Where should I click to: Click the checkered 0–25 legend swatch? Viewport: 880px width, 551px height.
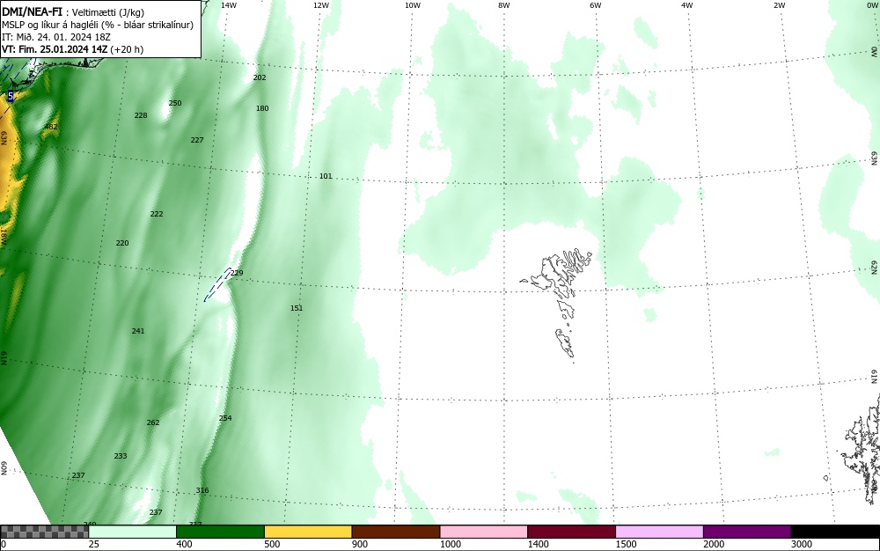coord(44,532)
